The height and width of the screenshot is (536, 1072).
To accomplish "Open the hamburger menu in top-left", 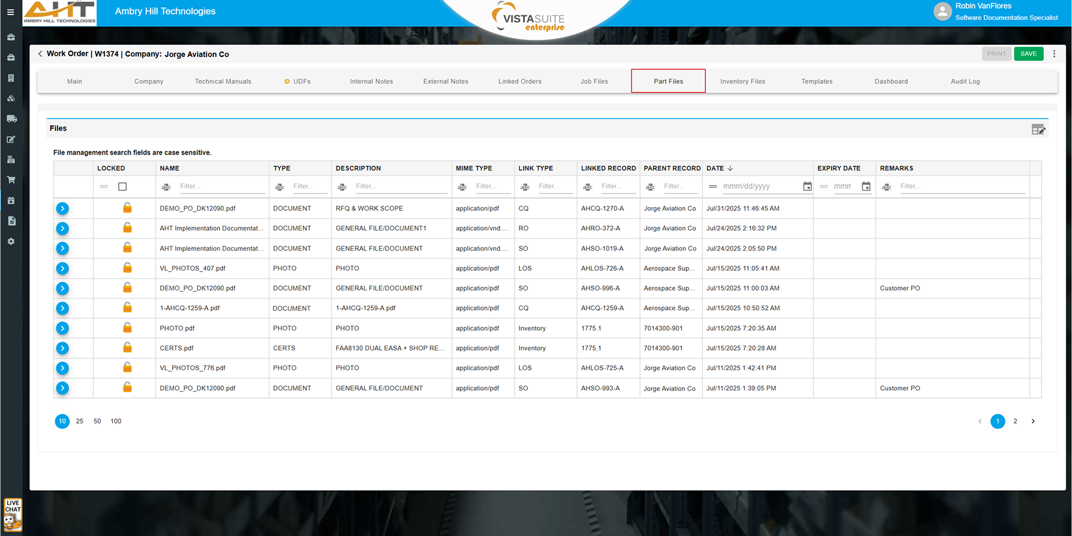I will coord(11,12).
